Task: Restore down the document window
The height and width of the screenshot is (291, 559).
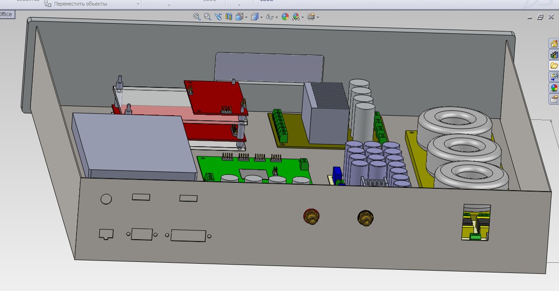Action: 541,17
